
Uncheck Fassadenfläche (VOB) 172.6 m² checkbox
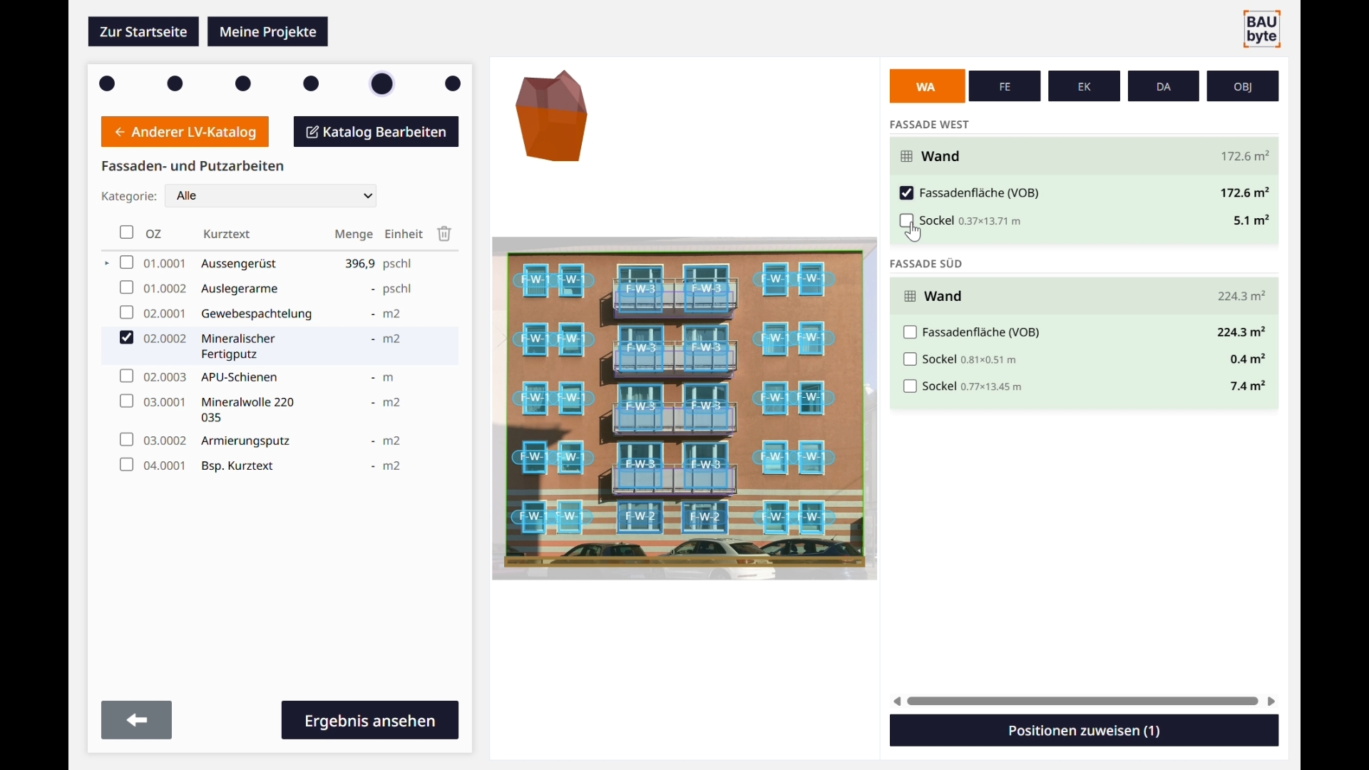tap(907, 193)
